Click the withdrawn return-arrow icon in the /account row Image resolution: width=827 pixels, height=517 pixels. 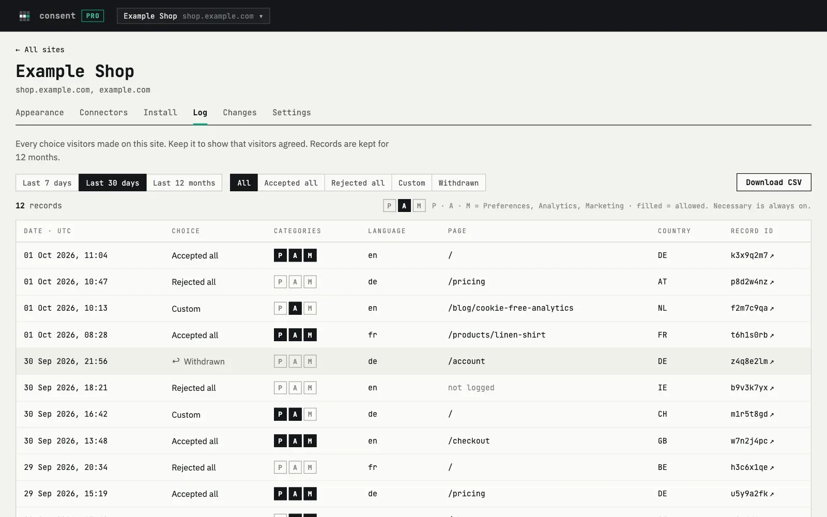click(176, 361)
